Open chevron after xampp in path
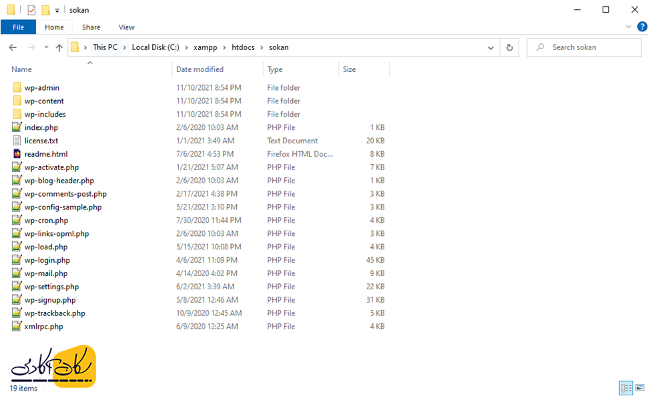The image size is (650, 396). [224, 47]
